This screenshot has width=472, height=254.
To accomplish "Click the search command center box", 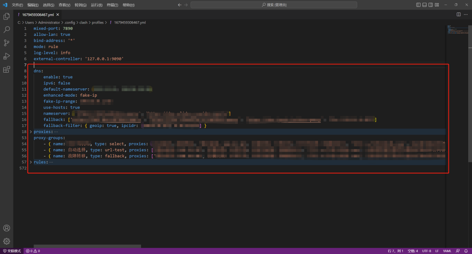I will tap(274, 5).
